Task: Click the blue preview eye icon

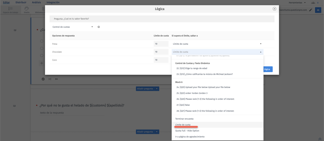Action: tap(318, 10)
